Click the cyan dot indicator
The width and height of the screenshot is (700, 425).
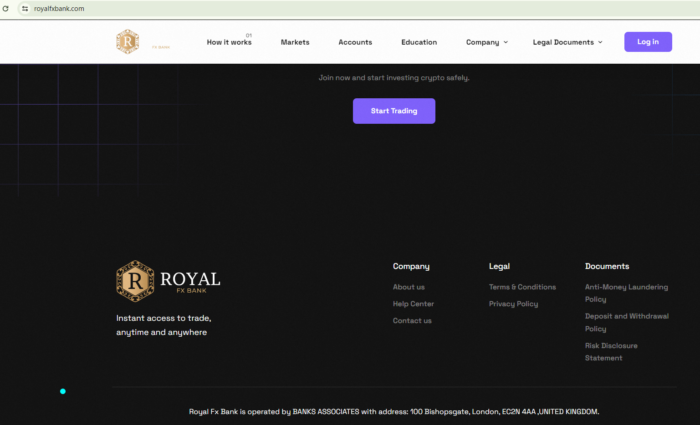point(63,391)
